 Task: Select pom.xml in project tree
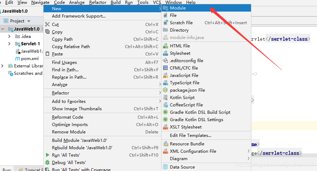tap(30, 59)
